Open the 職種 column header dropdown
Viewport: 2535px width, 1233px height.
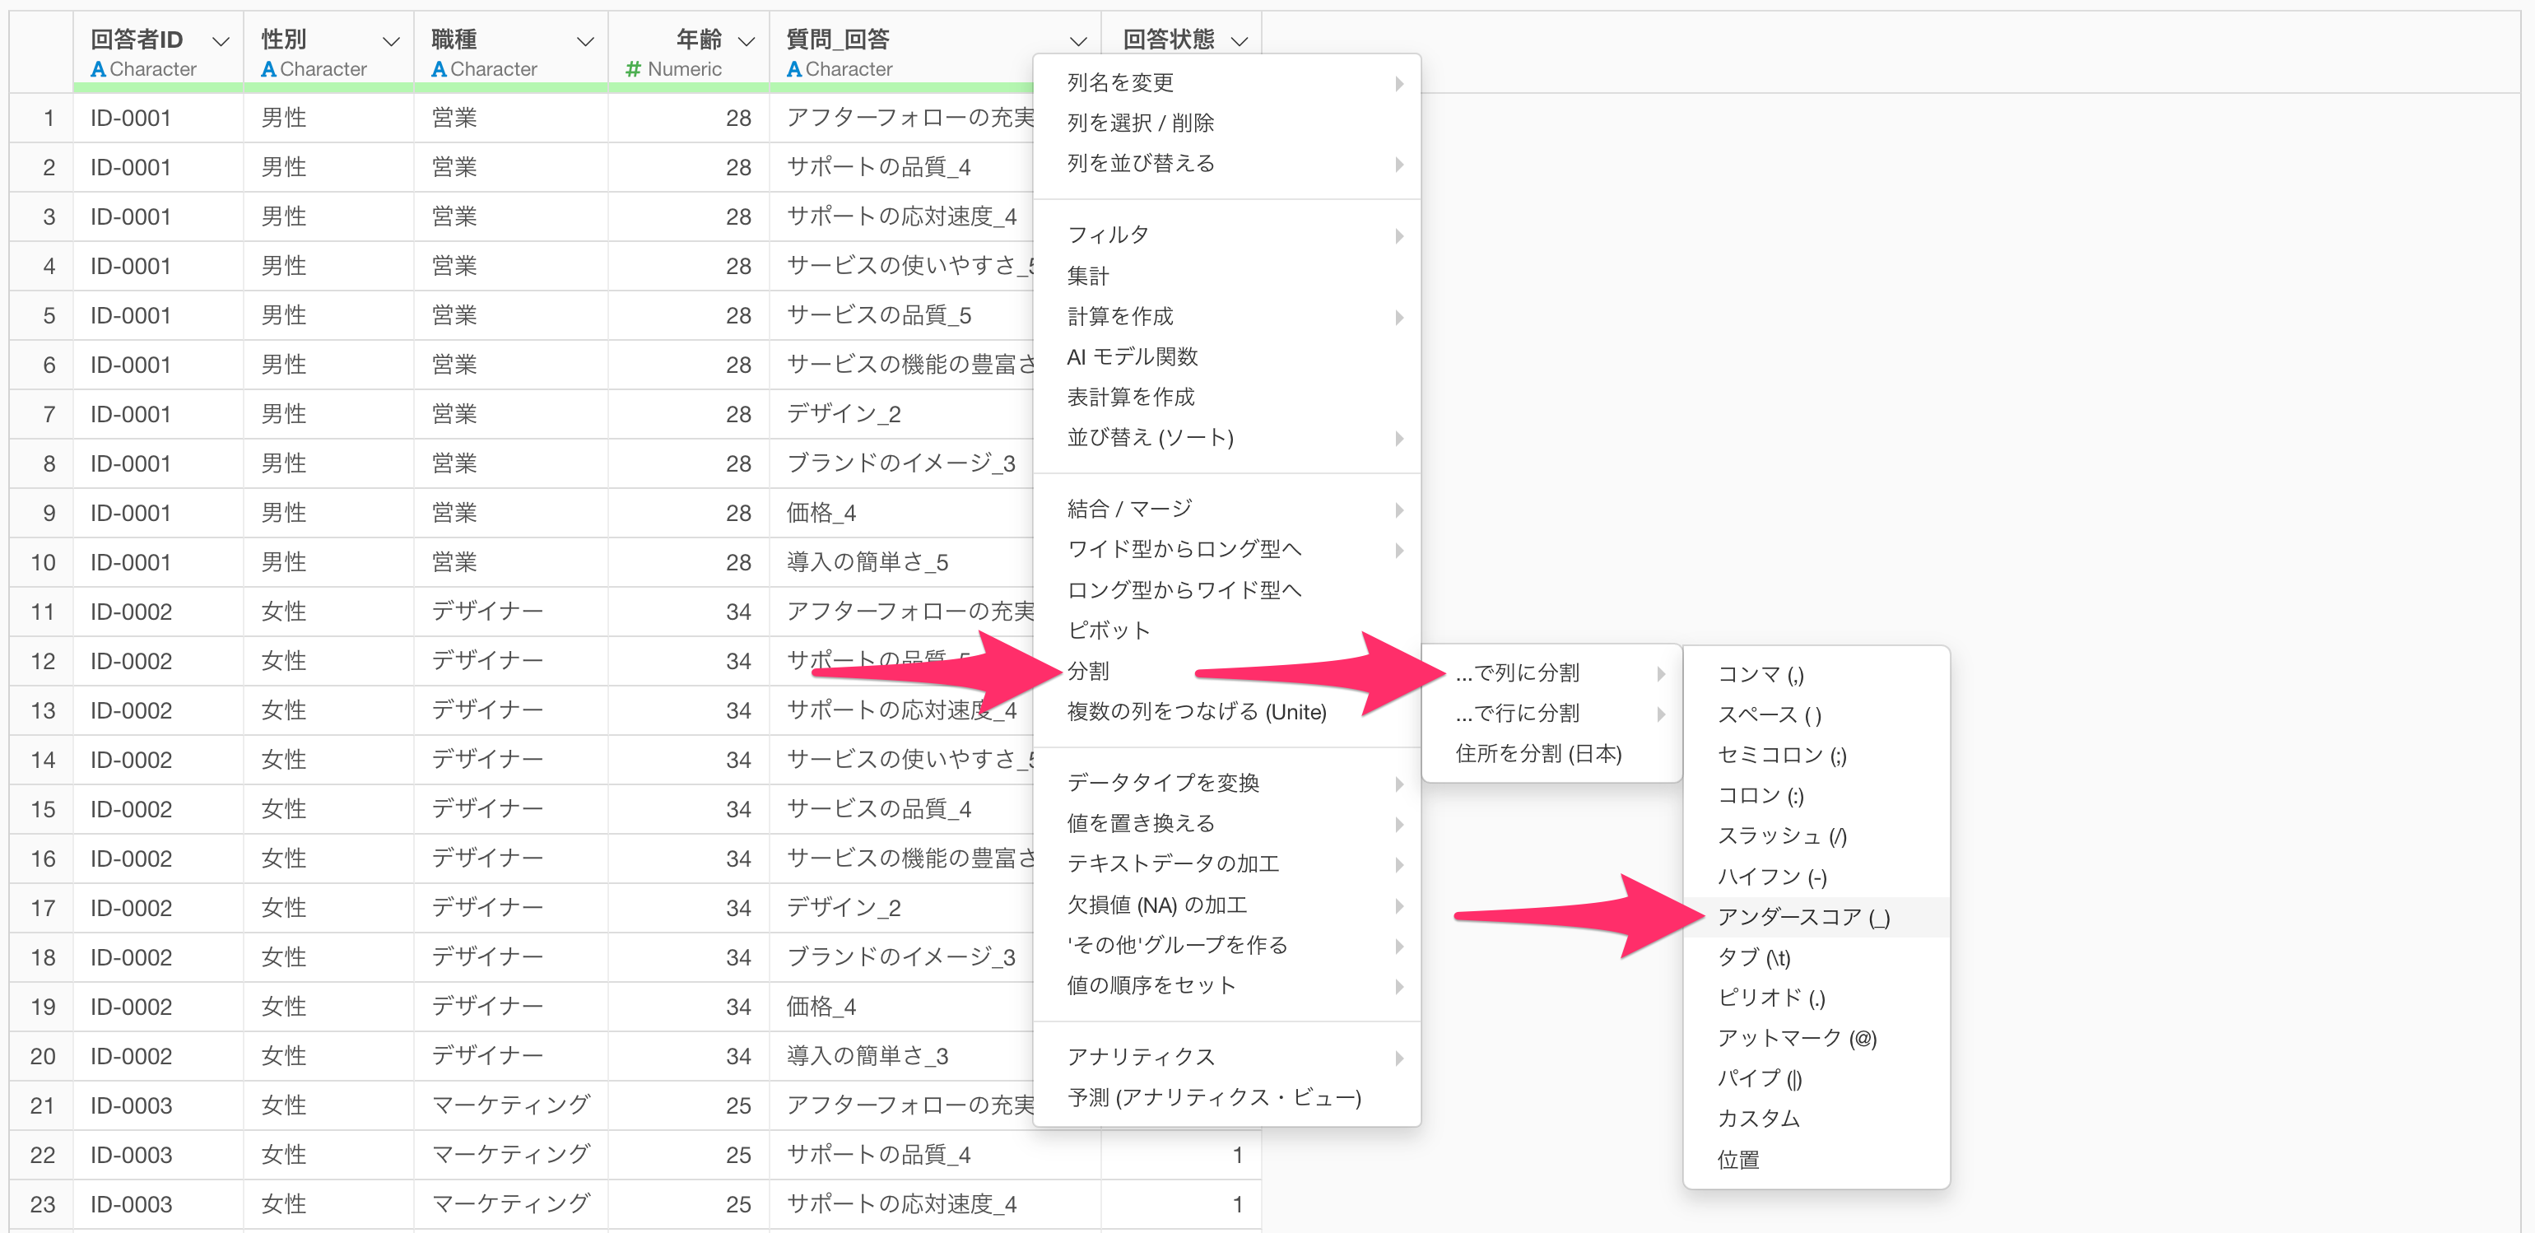point(584,41)
